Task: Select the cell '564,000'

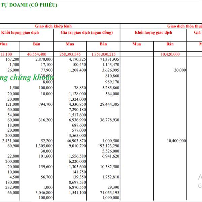Action: tap(112, 94)
